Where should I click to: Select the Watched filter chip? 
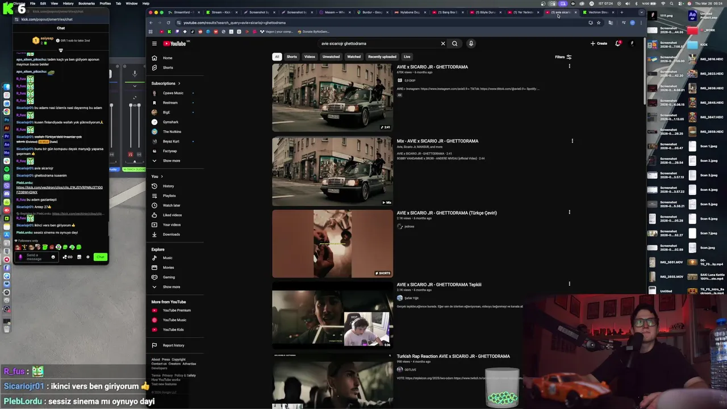(354, 57)
